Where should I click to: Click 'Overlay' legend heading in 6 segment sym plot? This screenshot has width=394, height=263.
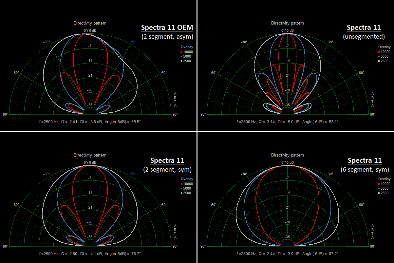[385, 179]
